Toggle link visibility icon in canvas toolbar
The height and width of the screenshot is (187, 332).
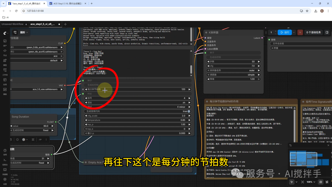327,182
